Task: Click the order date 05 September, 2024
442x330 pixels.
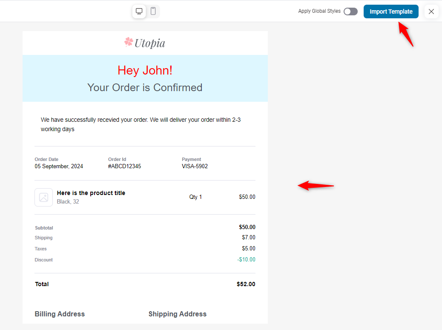Action: pyautogui.click(x=59, y=166)
